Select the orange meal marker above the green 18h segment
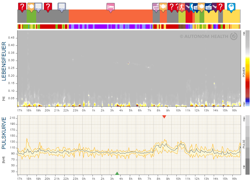Viewport: 252px width, 180px height. 31,7
